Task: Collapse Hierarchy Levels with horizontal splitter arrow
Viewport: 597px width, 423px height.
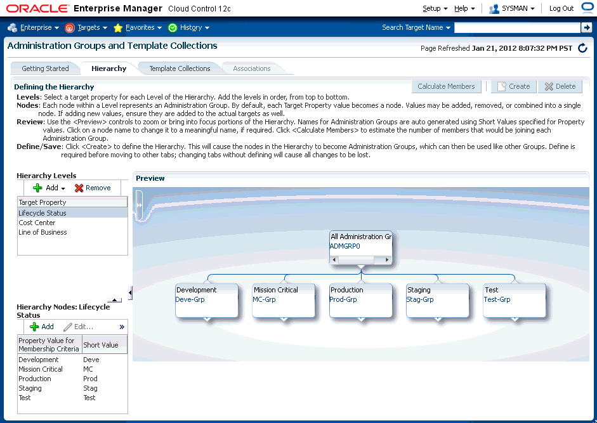Action: 115,300
